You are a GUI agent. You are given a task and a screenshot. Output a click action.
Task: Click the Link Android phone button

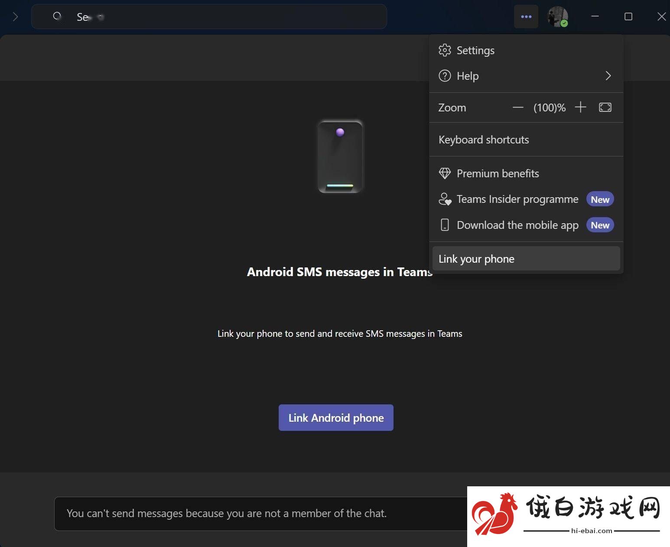[x=336, y=417]
